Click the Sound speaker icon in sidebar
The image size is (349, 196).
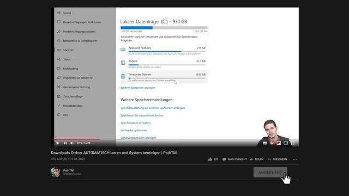[59, 13]
